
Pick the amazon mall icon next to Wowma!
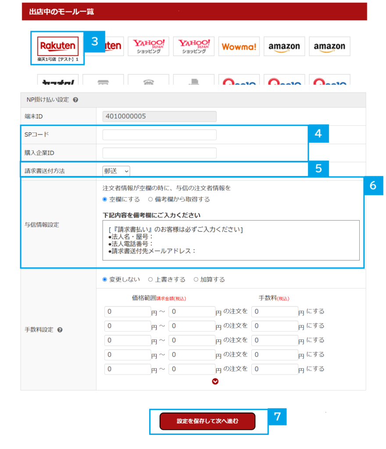tap(284, 46)
